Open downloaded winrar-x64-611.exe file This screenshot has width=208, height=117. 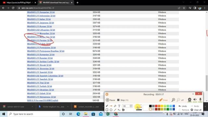pyautogui.click(x=16, y=107)
